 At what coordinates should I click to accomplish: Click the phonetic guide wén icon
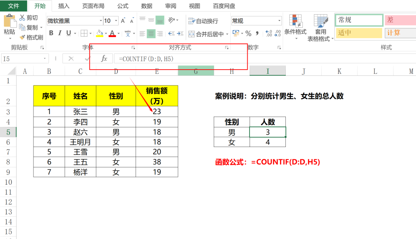(x=127, y=33)
